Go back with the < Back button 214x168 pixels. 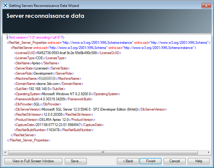(128, 161)
